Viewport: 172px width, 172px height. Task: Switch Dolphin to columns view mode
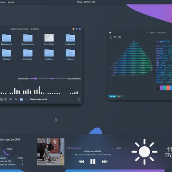(x=6, y=99)
